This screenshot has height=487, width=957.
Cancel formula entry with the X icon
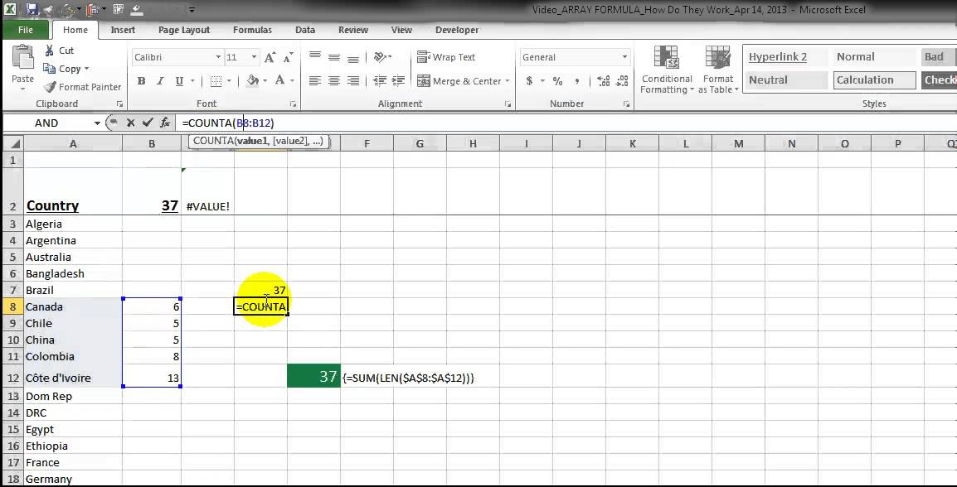coord(130,123)
